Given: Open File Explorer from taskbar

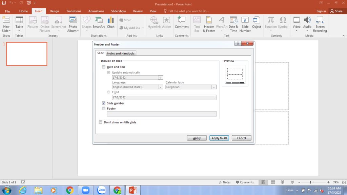Looking at the screenshot, I should coord(38,190).
